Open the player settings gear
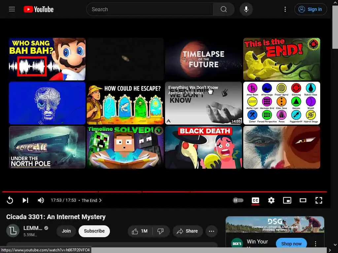This screenshot has height=253, width=338. click(x=271, y=200)
